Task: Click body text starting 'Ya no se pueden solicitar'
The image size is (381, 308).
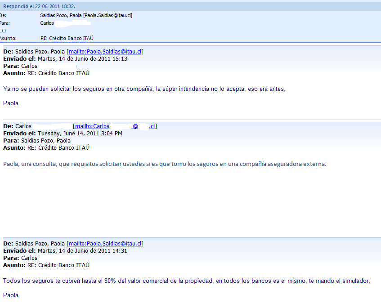Action: (144, 89)
